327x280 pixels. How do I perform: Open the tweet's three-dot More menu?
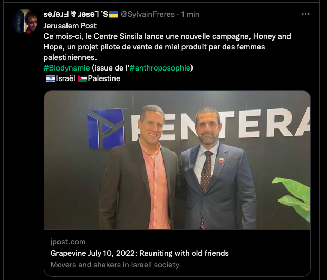[x=305, y=14]
